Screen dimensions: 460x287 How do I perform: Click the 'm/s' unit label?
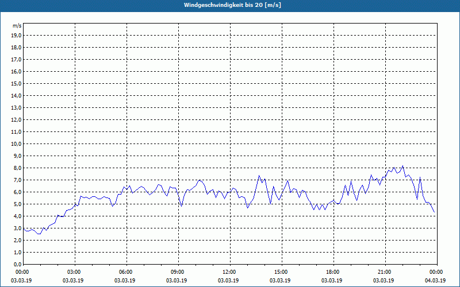point(17,26)
